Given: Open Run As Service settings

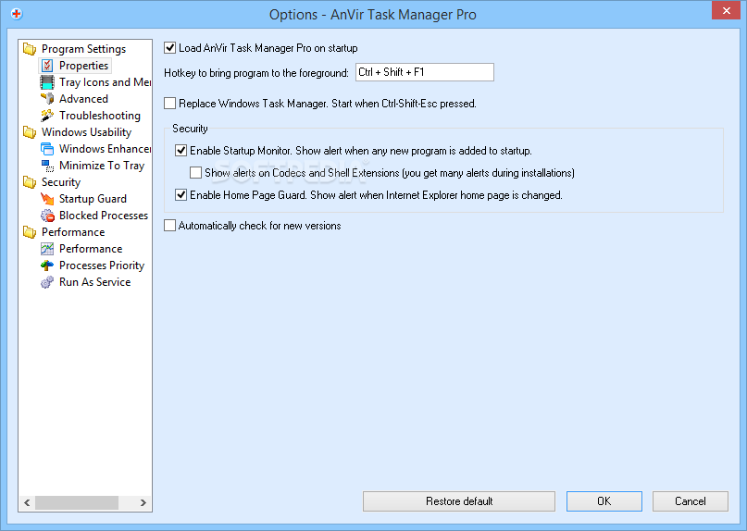Looking at the screenshot, I should pos(94,282).
